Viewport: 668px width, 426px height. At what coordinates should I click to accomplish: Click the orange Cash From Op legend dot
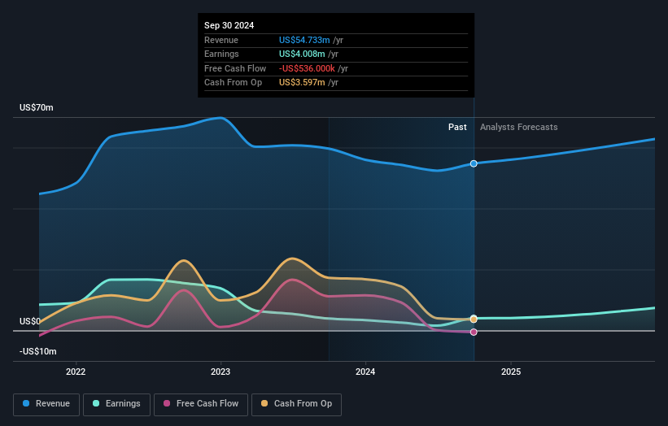tap(264, 403)
